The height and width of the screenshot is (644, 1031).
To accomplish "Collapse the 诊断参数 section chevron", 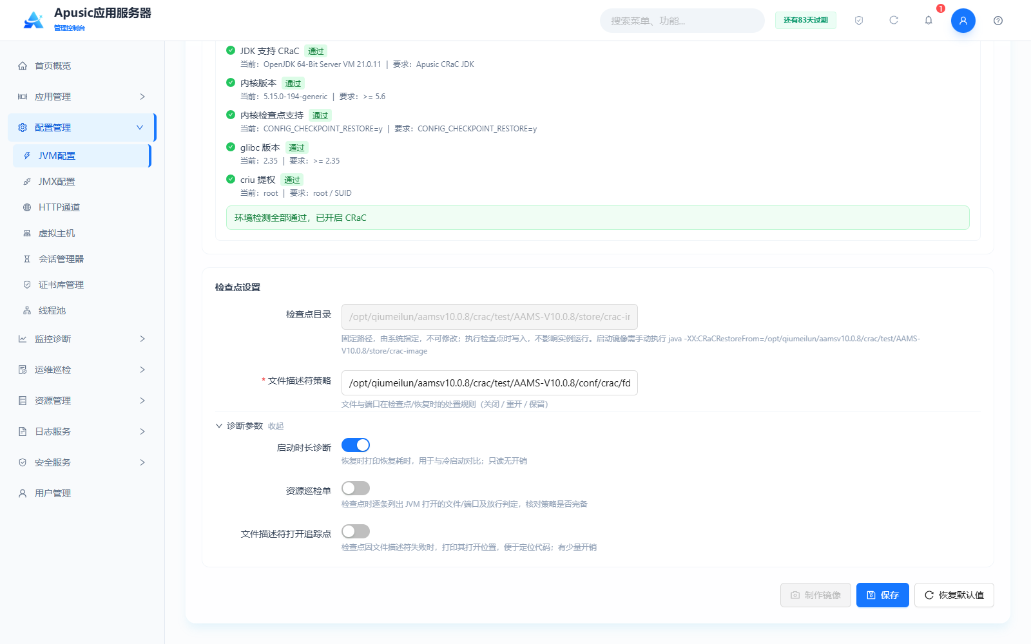I will (219, 426).
